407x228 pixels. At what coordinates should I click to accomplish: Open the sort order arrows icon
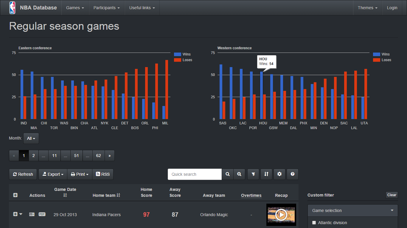tap(266, 174)
